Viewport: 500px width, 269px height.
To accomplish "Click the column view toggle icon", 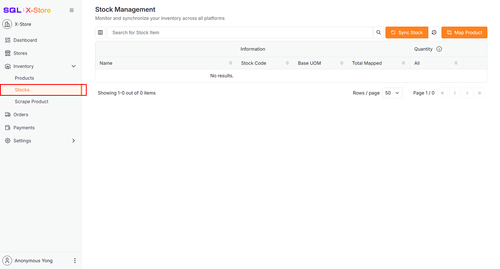I will [x=101, y=33].
